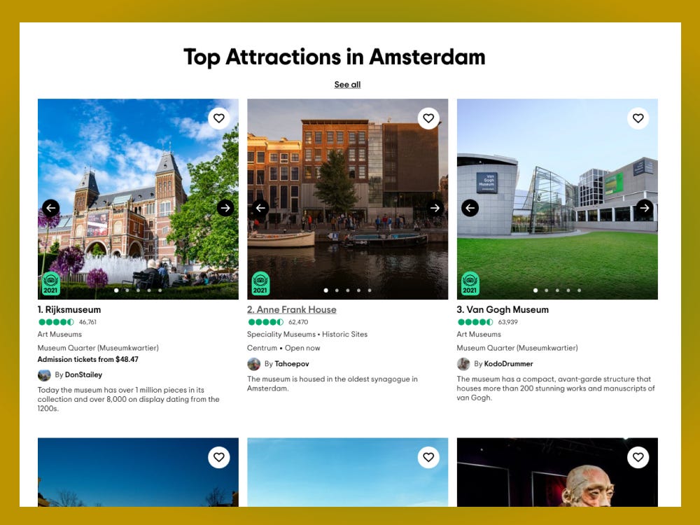
Task: Save Anne Frank House with heart icon
Action: (428, 118)
